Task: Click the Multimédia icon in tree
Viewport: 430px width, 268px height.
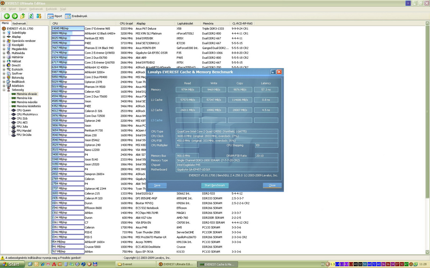Action: point(9,53)
